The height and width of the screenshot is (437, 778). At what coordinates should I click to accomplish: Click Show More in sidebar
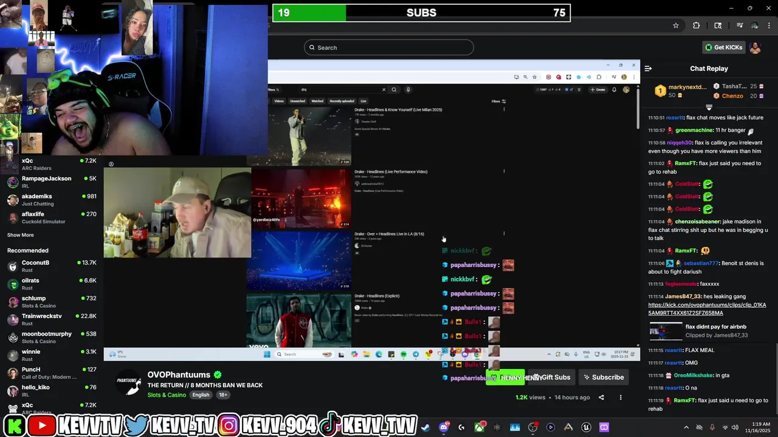click(x=21, y=235)
